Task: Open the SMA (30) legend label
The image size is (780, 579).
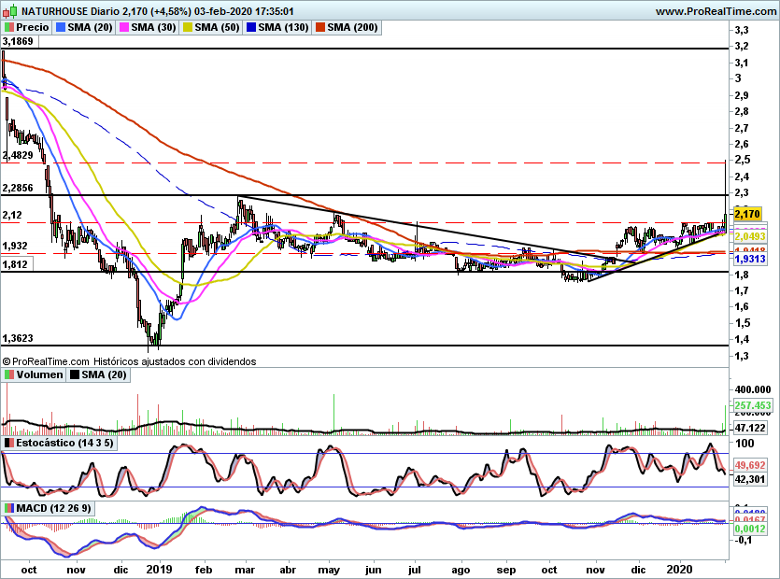Action: [x=153, y=27]
